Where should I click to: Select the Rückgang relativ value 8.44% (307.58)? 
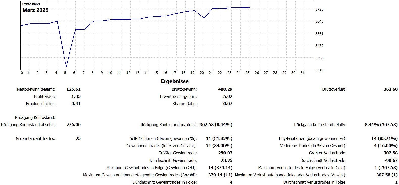[x=381, y=125]
